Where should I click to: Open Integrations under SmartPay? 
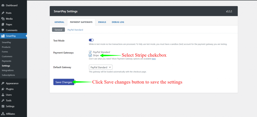click(8, 70)
